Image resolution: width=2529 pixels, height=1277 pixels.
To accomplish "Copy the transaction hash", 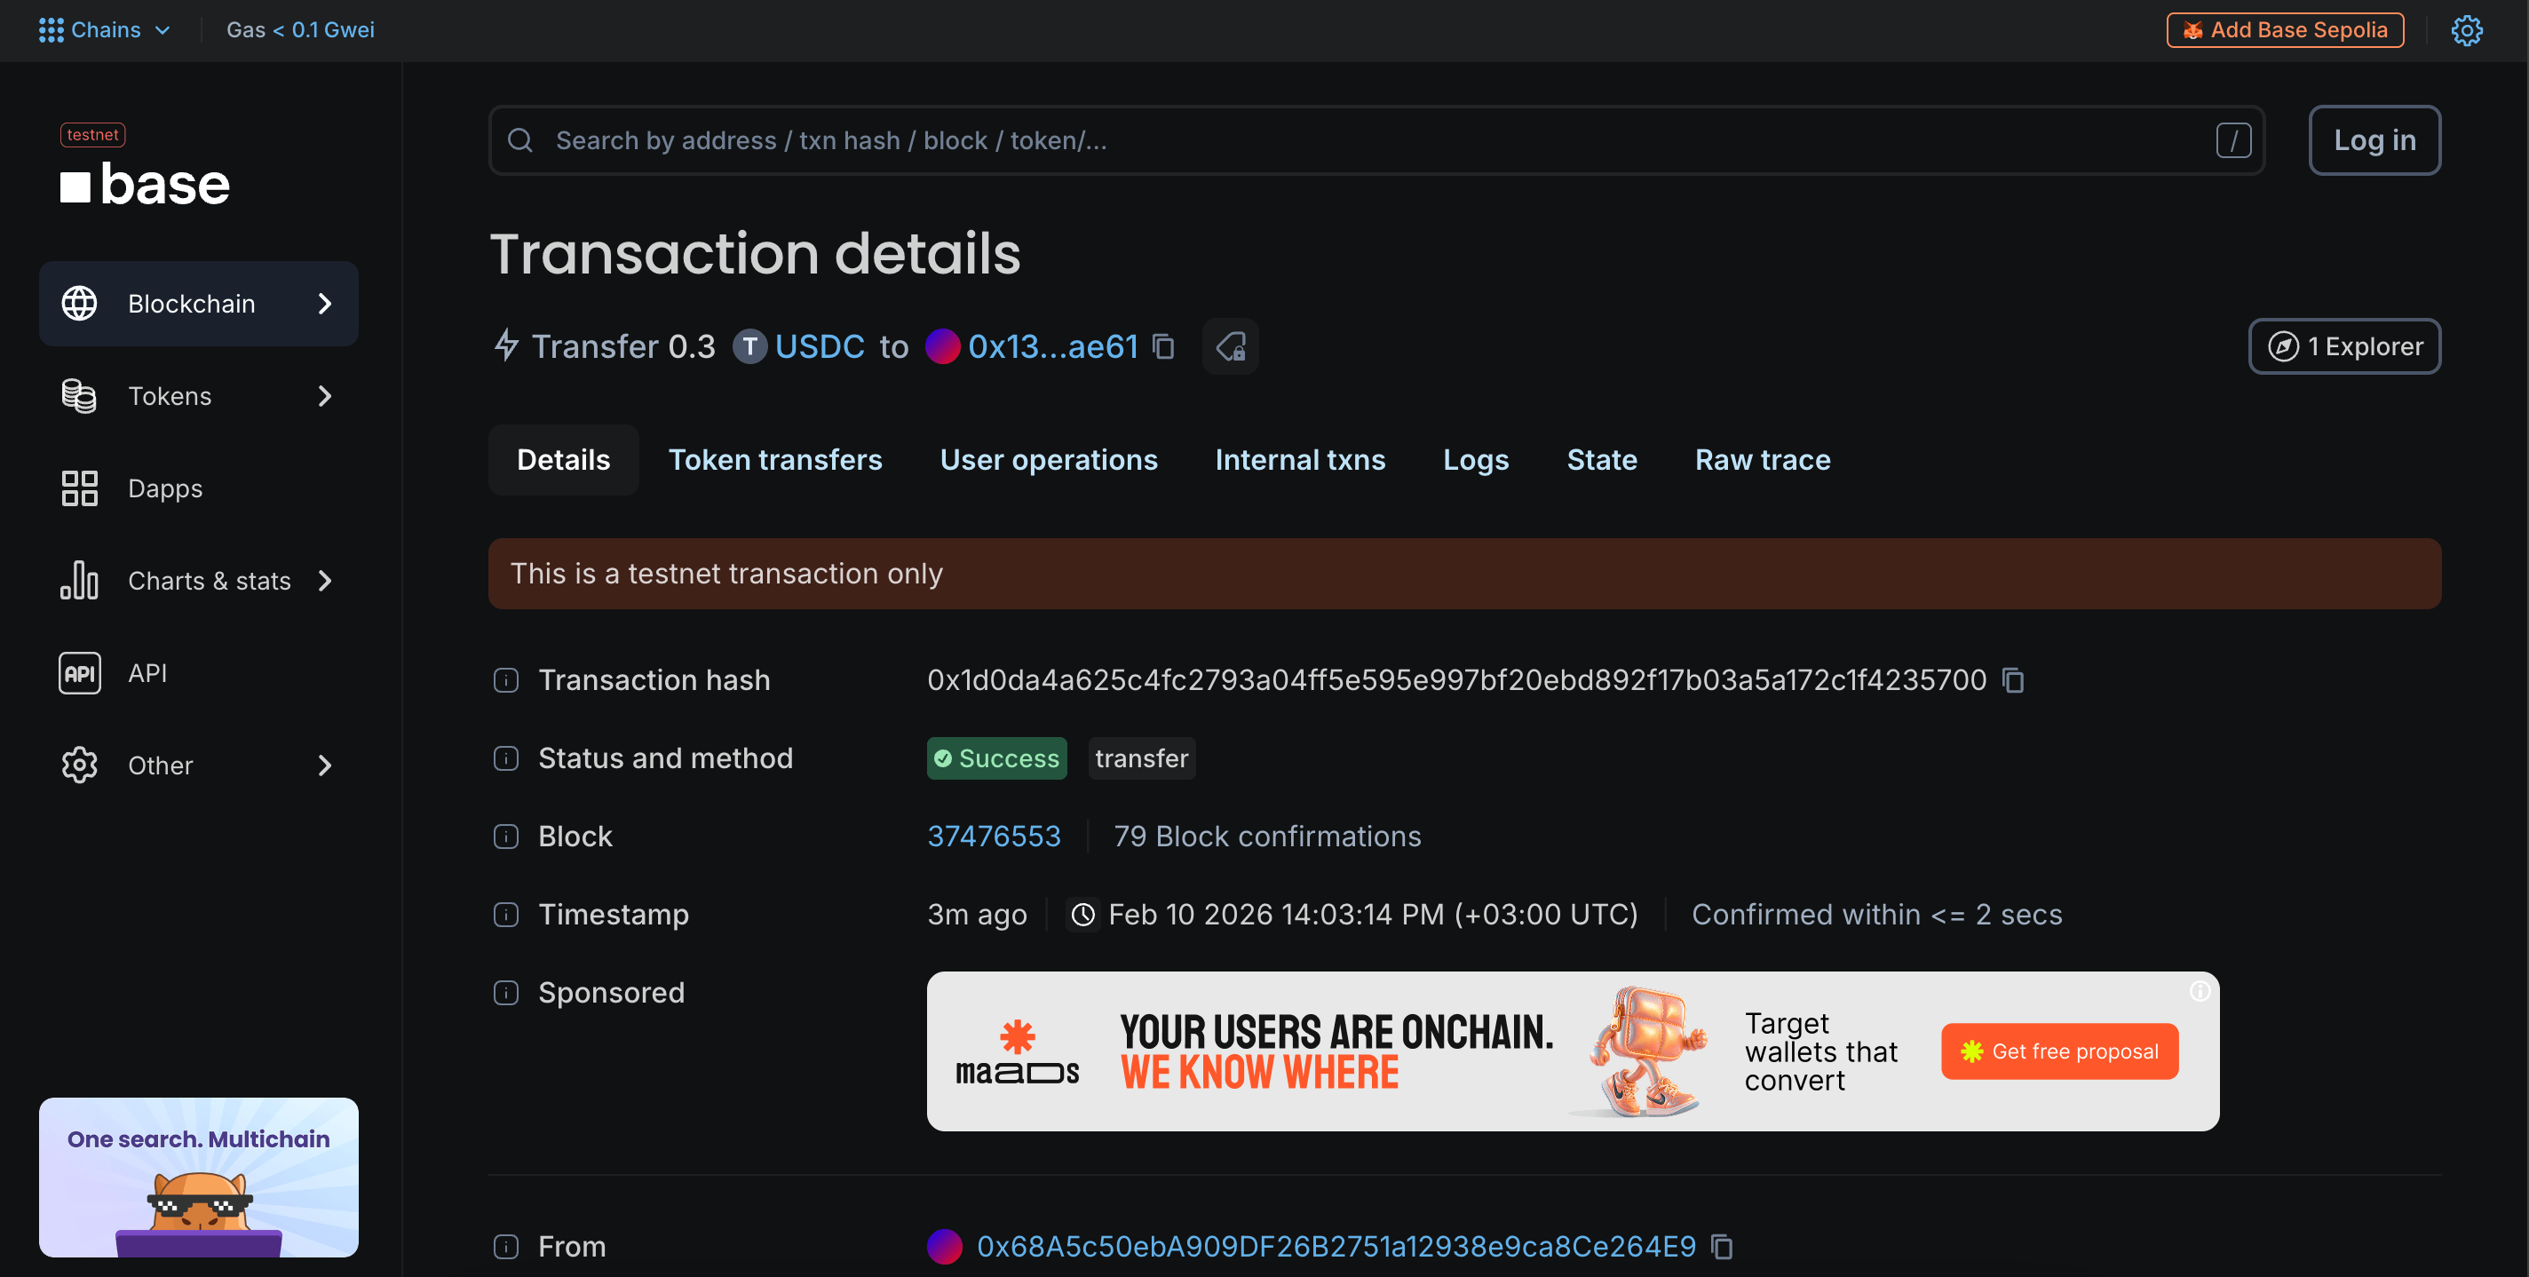I will click(x=2012, y=679).
